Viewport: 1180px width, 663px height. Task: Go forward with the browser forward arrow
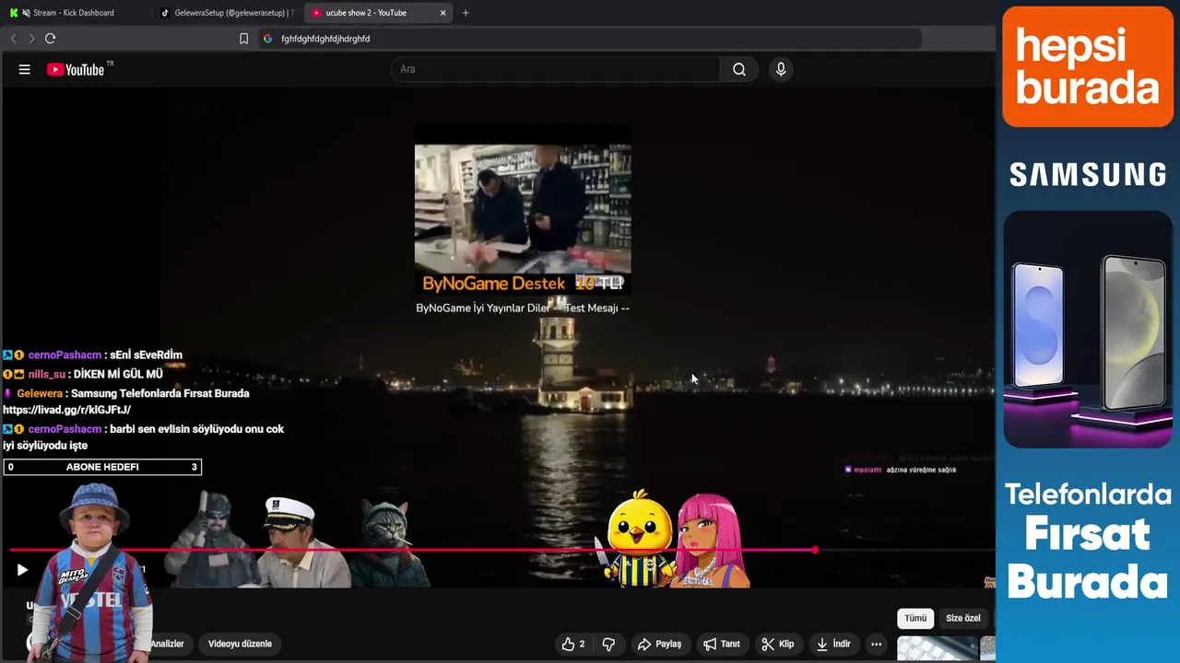(x=30, y=39)
